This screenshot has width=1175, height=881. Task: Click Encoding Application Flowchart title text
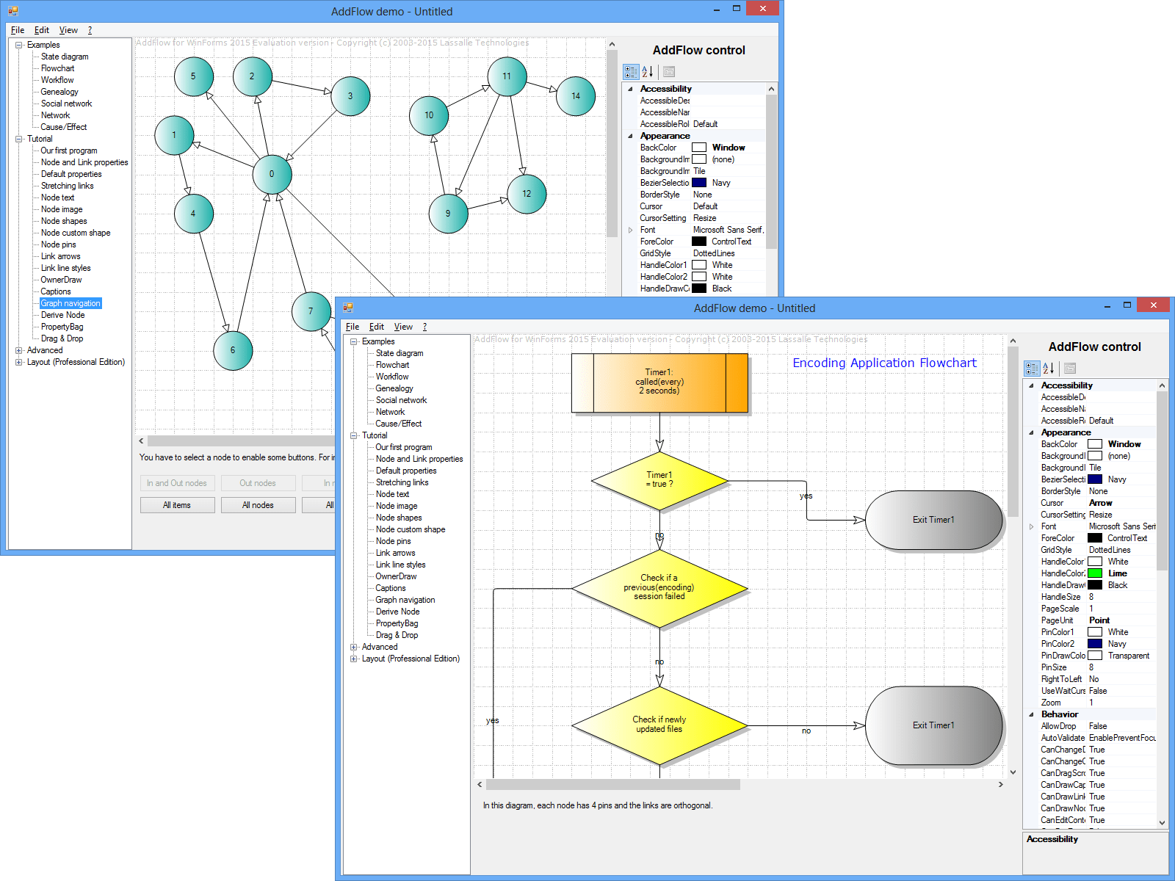[x=884, y=363]
